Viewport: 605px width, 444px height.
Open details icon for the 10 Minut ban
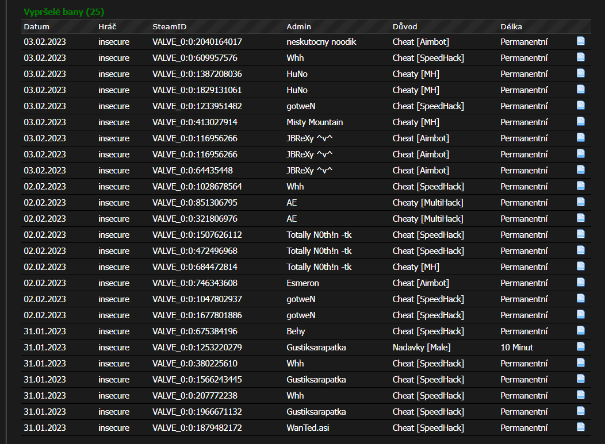point(581,347)
